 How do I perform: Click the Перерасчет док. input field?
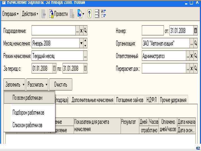click(164, 68)
